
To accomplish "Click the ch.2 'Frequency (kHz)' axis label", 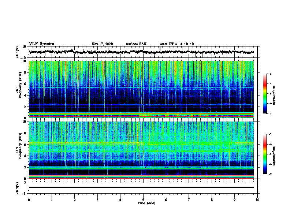I will click(x=20, y=145).
